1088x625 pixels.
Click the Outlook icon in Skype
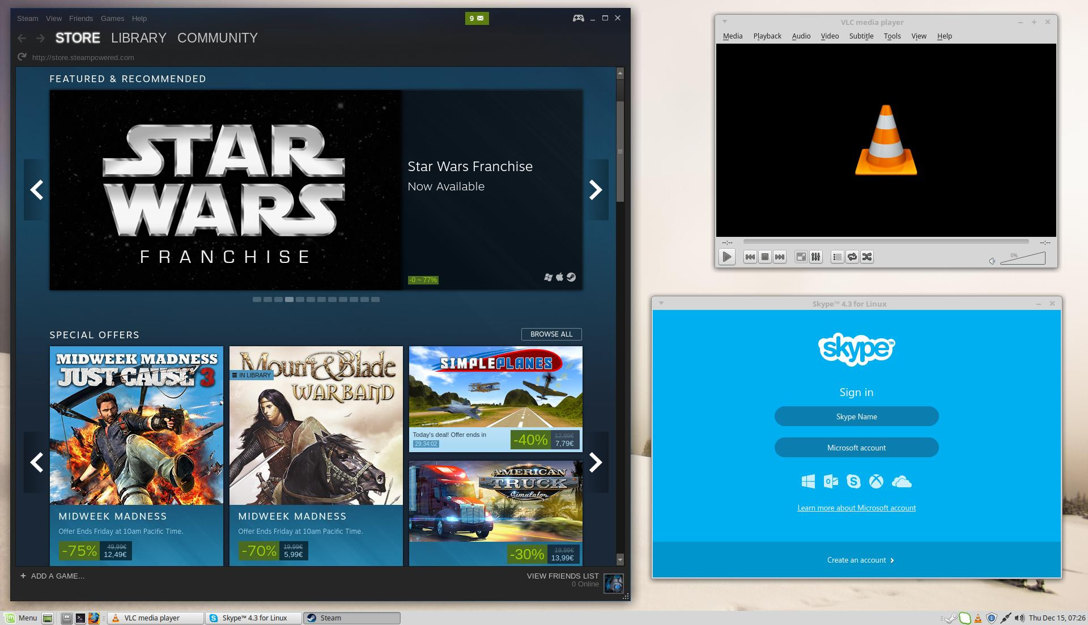click(x=831, y=482)
